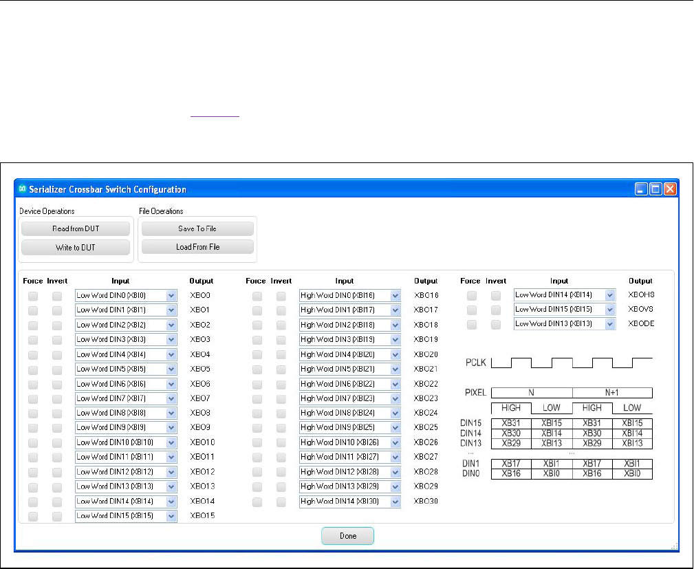
Task: Check the Force box for XBO16
Action: click(x=257, y=296)
